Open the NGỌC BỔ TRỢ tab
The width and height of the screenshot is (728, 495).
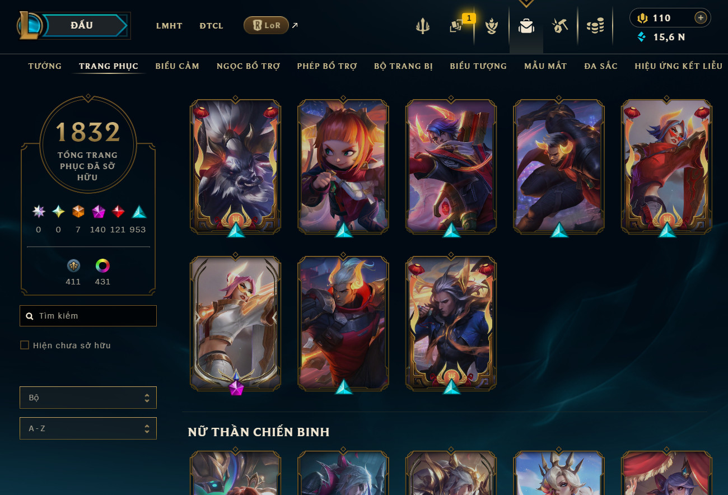click(248, 66)
